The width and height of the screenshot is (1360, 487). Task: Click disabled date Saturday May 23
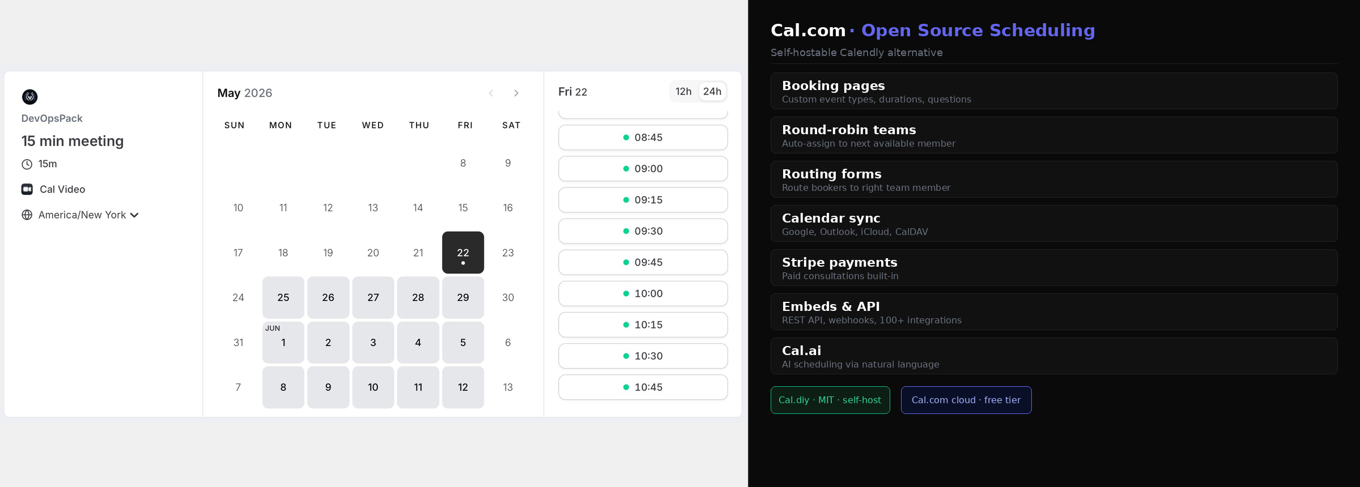[508, 253]
